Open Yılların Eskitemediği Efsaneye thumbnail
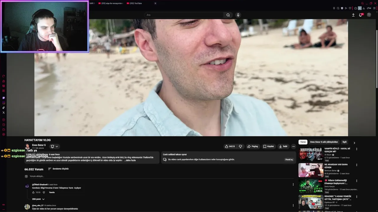 coord(311,186)
